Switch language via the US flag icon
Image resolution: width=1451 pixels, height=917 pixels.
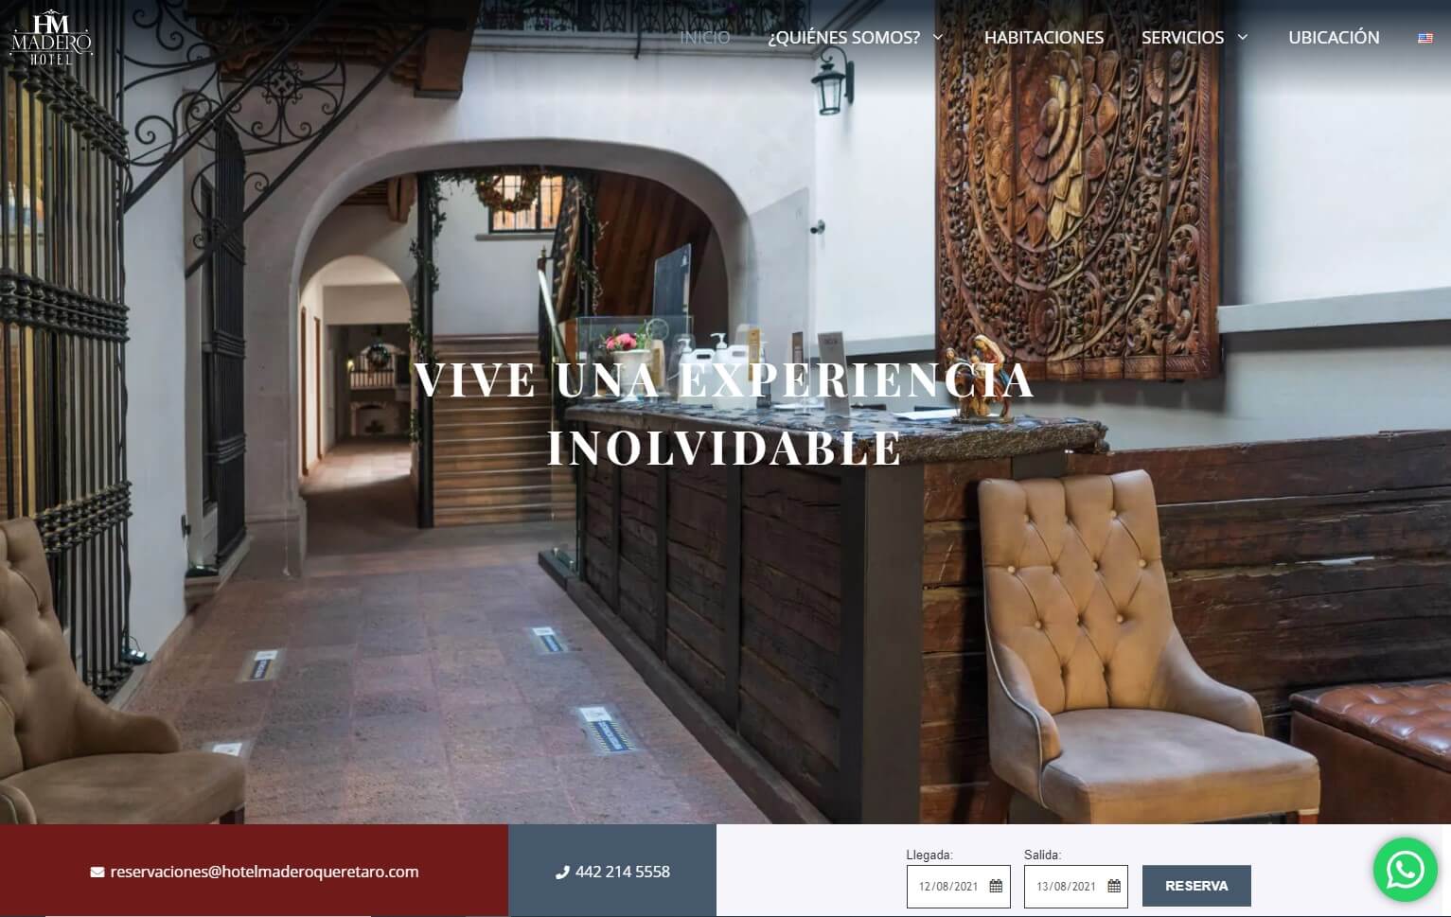(1424, 38)
